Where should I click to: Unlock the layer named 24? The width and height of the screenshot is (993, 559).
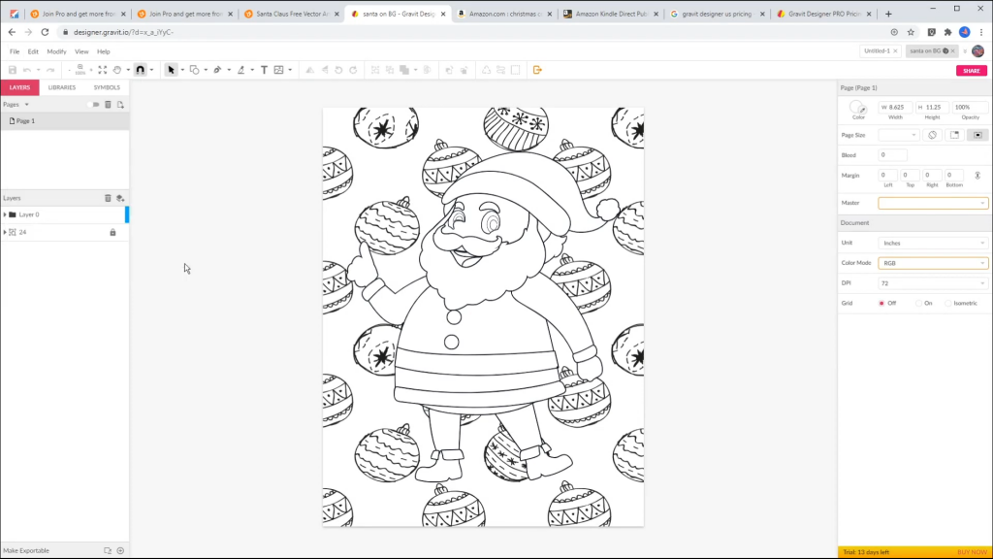[112, 233]
